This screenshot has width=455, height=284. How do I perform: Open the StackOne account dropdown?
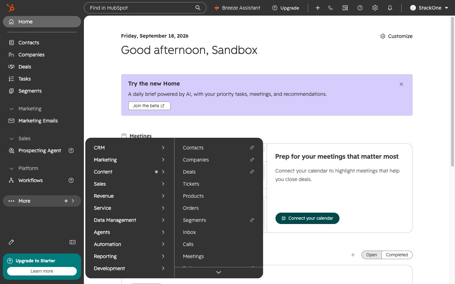[x=429, y=8]
